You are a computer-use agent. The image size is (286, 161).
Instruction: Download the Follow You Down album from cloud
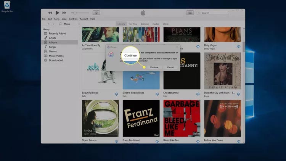coord(239,142)
